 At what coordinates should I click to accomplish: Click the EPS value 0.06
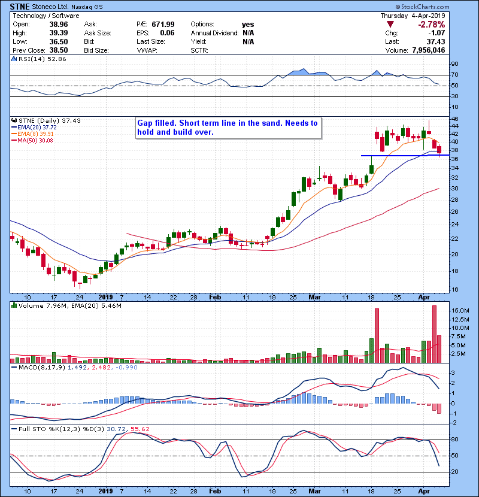(x=167, y=33)
